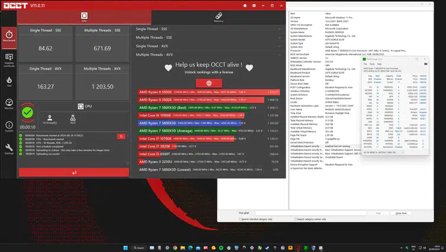Click the AVX flask icon
Viewport: 446px width, 252px height.
point(73,119)
